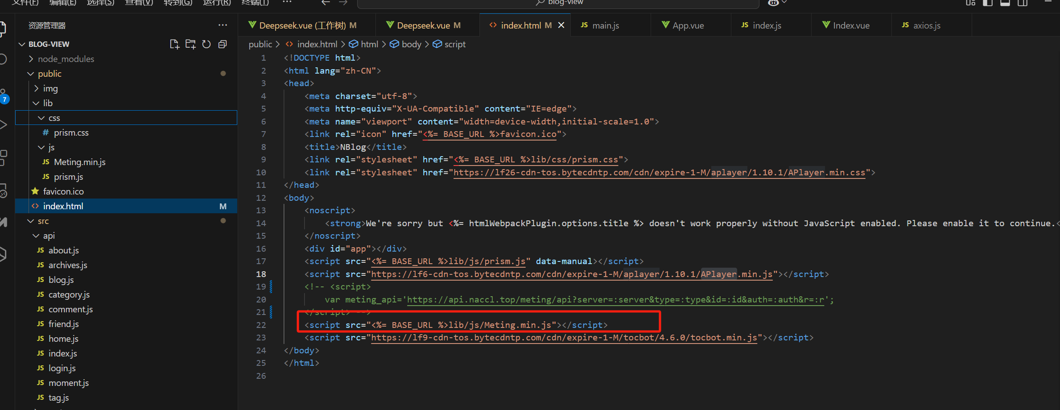
Task: Open the 运行(R) menu
Action: (x=217, y=3)
